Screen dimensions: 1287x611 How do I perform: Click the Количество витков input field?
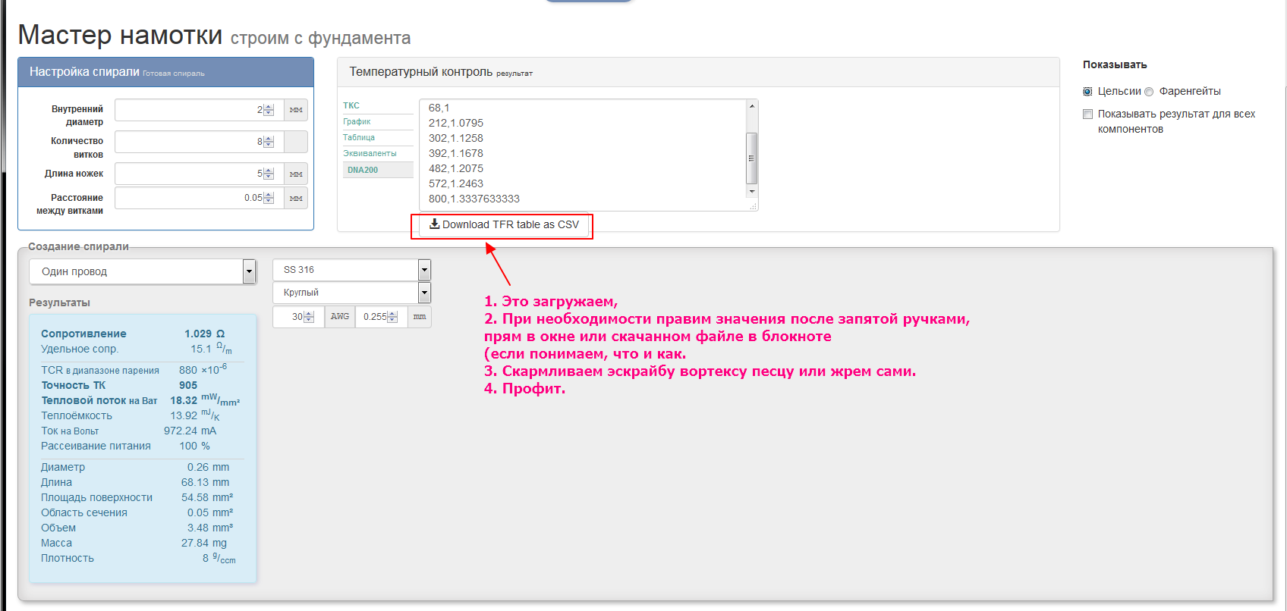199,142
